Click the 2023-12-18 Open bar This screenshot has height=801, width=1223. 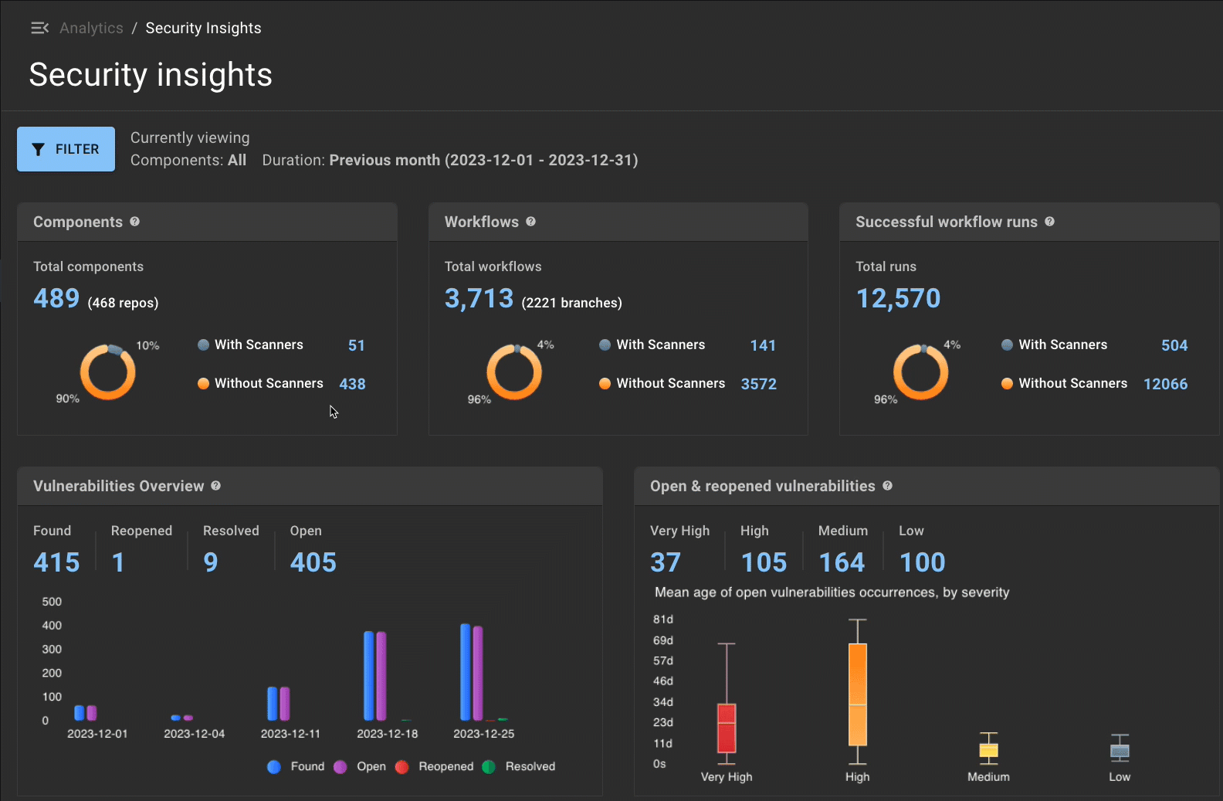[x=381, y=676]
